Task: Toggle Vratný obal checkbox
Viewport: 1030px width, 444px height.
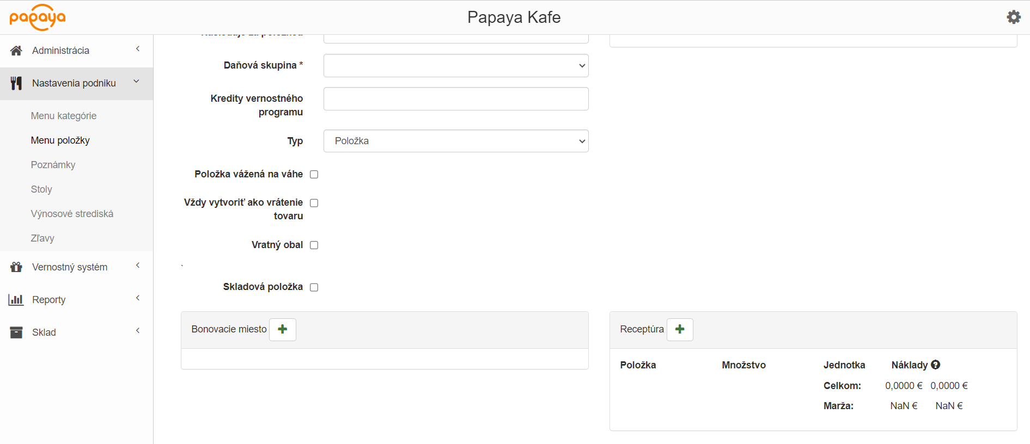Action: pos(314,245)
